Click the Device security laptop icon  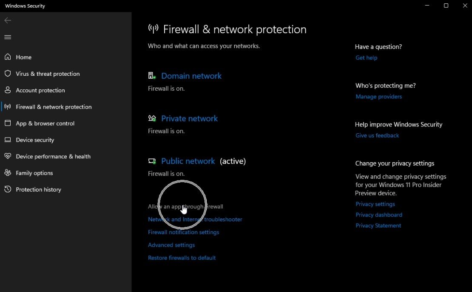coord(8,140)
